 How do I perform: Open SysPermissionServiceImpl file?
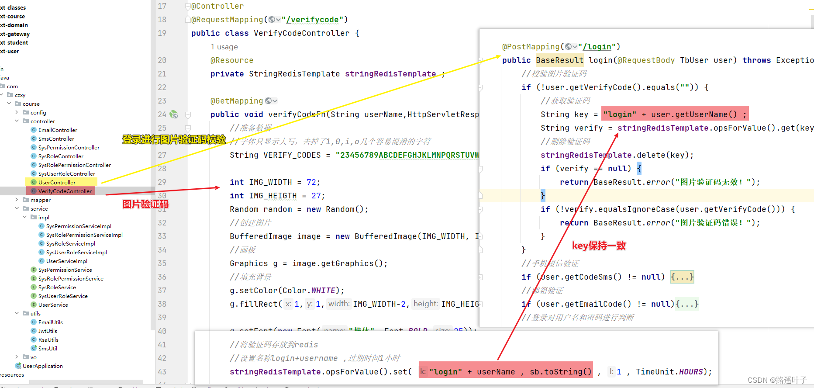tap(79, 226)
